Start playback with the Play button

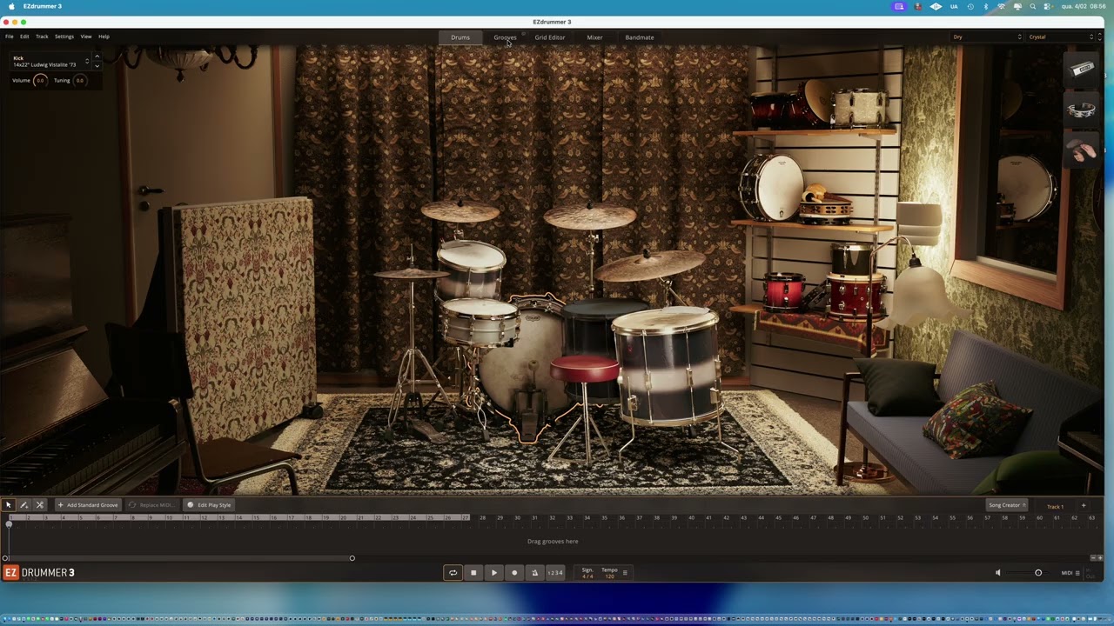coord(493,572)
